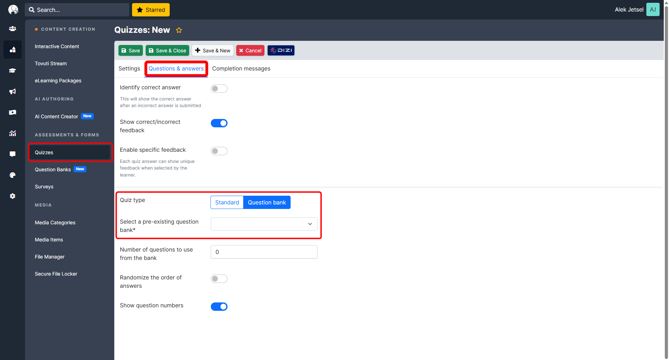Open the Starred list button
The height and width of the screenshot is (360, 669).
[151, 10]
